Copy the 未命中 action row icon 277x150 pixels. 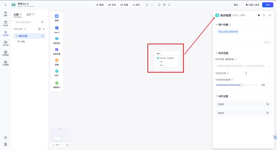click(268, 113)
